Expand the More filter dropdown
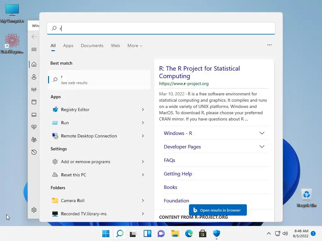322x241 pixels. point(135,46)
